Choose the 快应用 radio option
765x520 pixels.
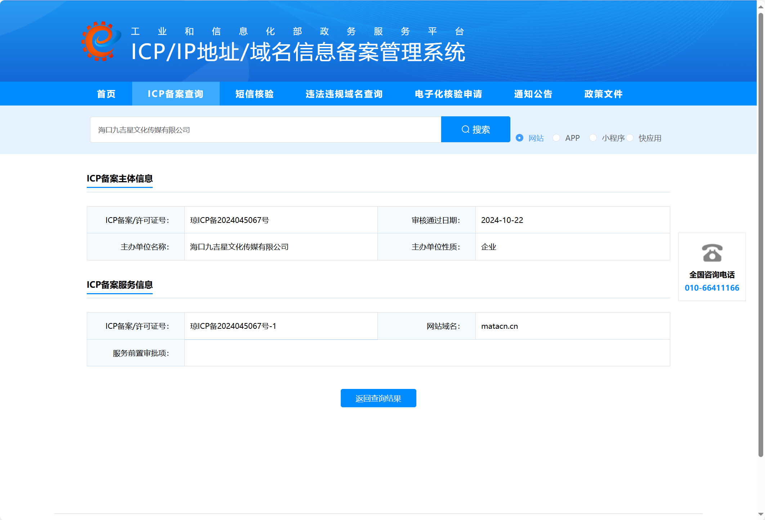[630, 138]
